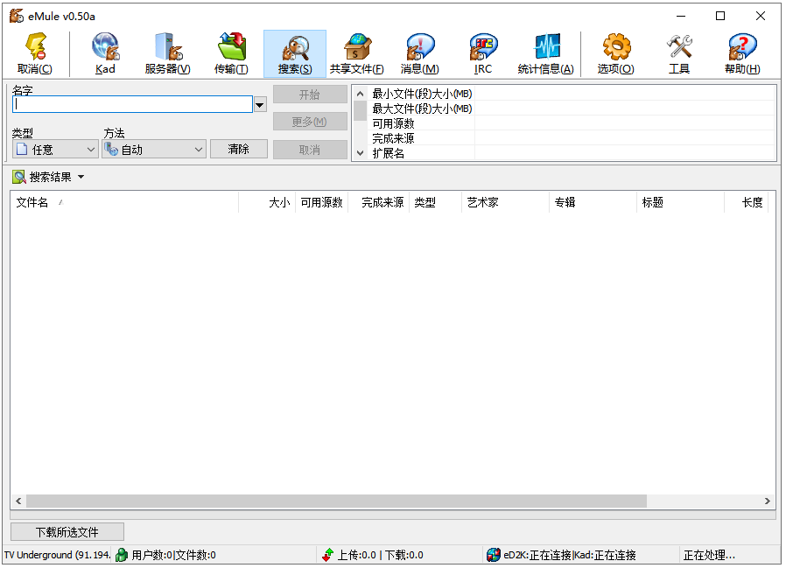Click the eMule mule icon in title bar
This screenshot has height=568, width=786.
[16, 16]
